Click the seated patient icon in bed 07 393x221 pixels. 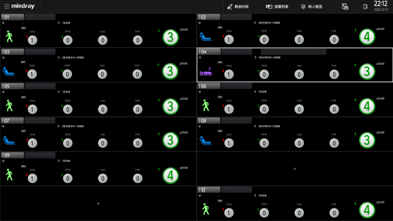point(9,140)
